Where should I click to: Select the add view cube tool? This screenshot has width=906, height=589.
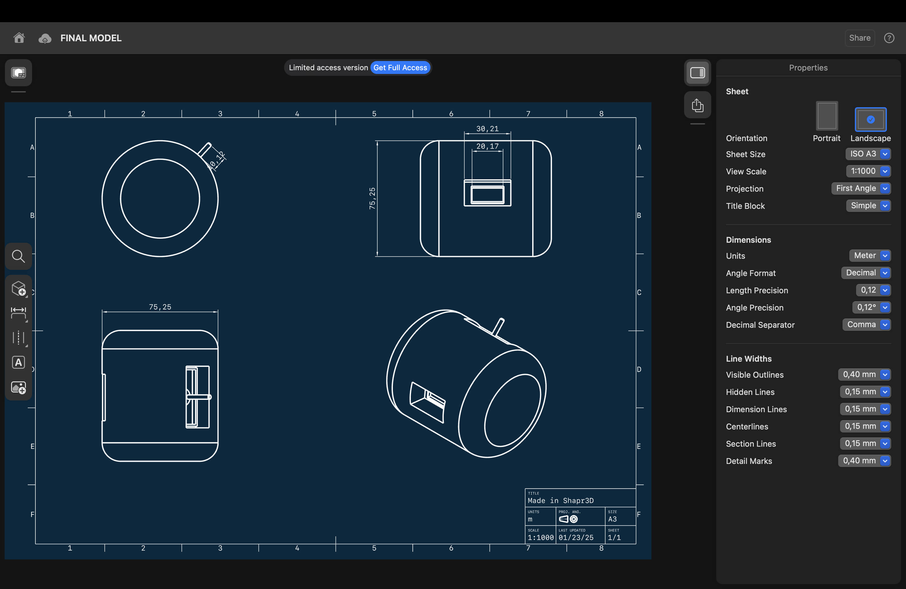point(18,288)
